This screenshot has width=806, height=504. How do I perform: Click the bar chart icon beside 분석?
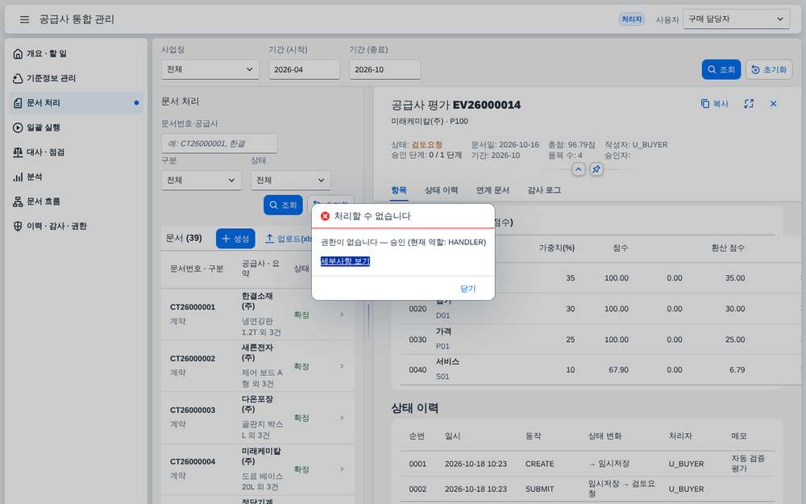[18, 177]
